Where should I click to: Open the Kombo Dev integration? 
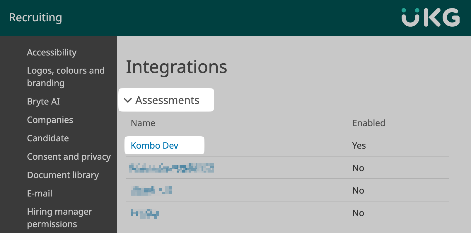coord(154,145)
